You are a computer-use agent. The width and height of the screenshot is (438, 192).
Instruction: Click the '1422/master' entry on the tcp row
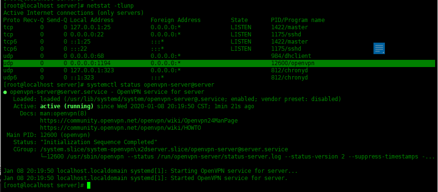click(289, 27)
